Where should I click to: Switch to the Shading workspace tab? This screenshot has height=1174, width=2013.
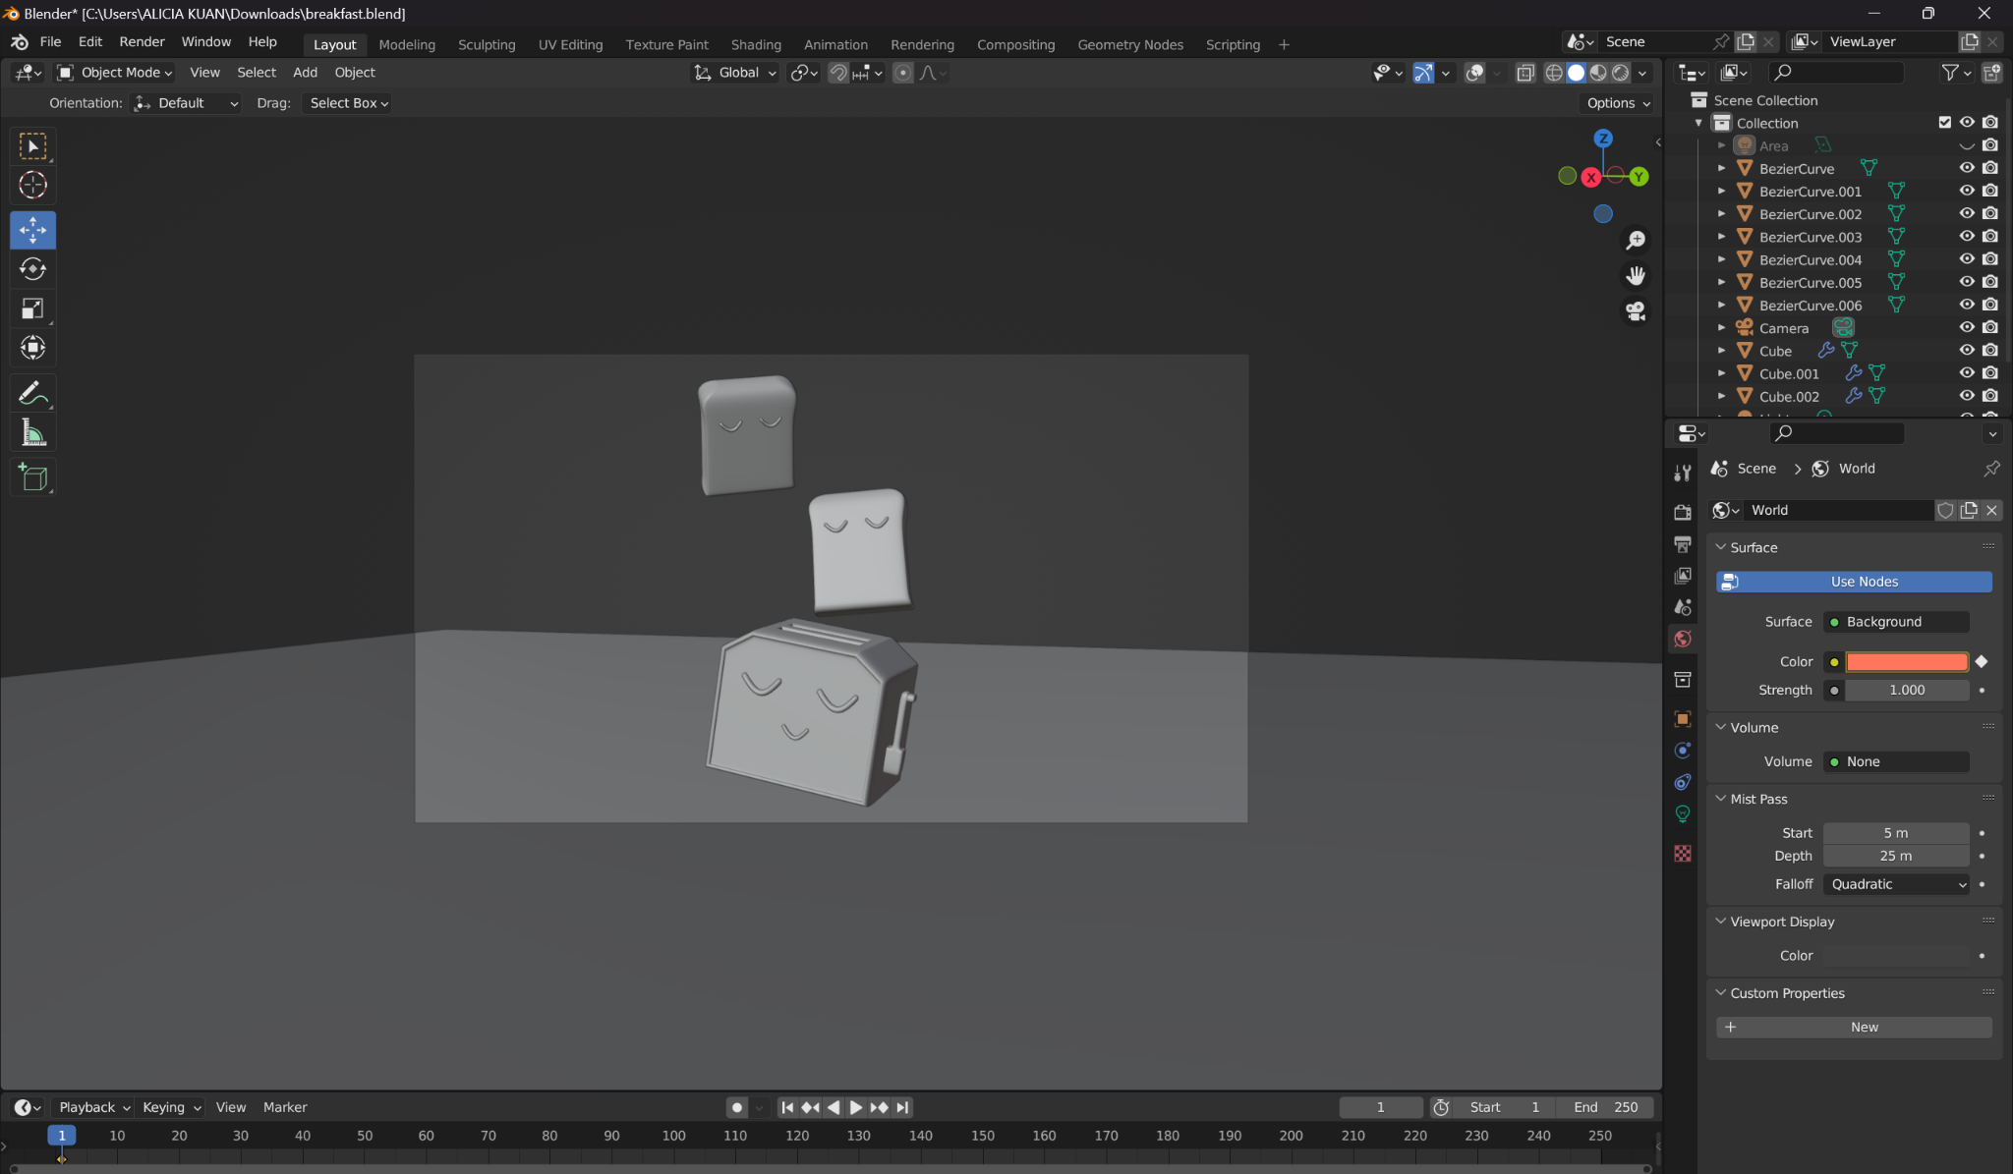[756, 45]
